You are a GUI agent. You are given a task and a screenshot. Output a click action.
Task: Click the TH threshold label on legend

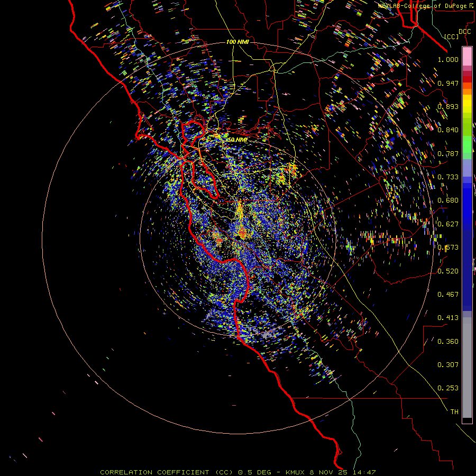point(454,412)
